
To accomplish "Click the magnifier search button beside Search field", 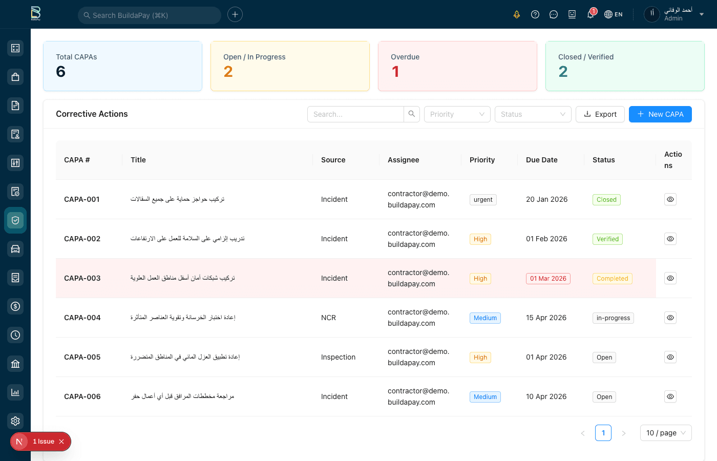I will click(x=412, y=114).
